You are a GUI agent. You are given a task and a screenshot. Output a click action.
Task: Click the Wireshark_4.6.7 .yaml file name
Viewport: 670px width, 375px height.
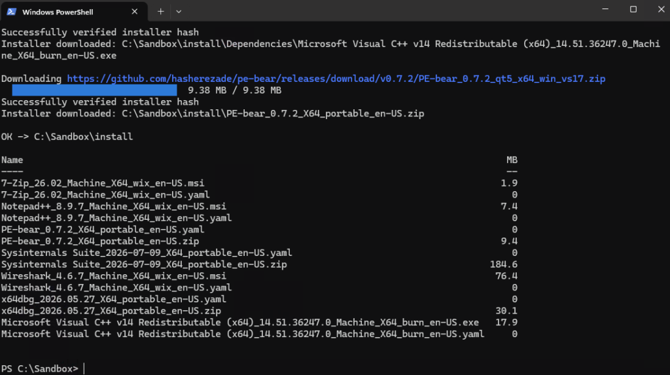(116, 288)
